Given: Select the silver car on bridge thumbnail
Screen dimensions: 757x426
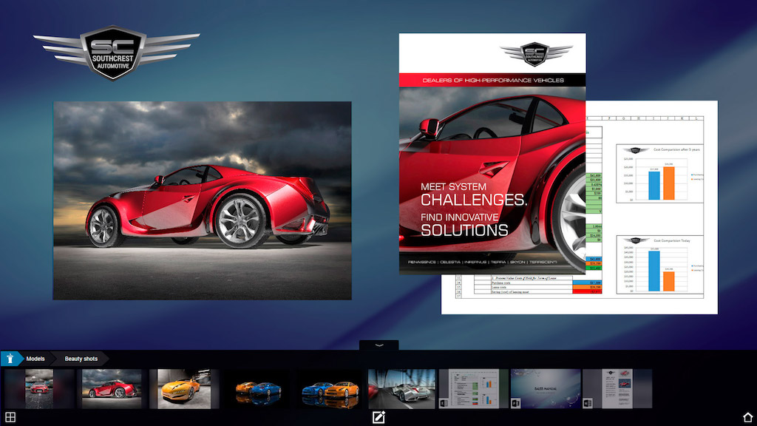Looking at the screenshot, I should (x=401, y=389).
